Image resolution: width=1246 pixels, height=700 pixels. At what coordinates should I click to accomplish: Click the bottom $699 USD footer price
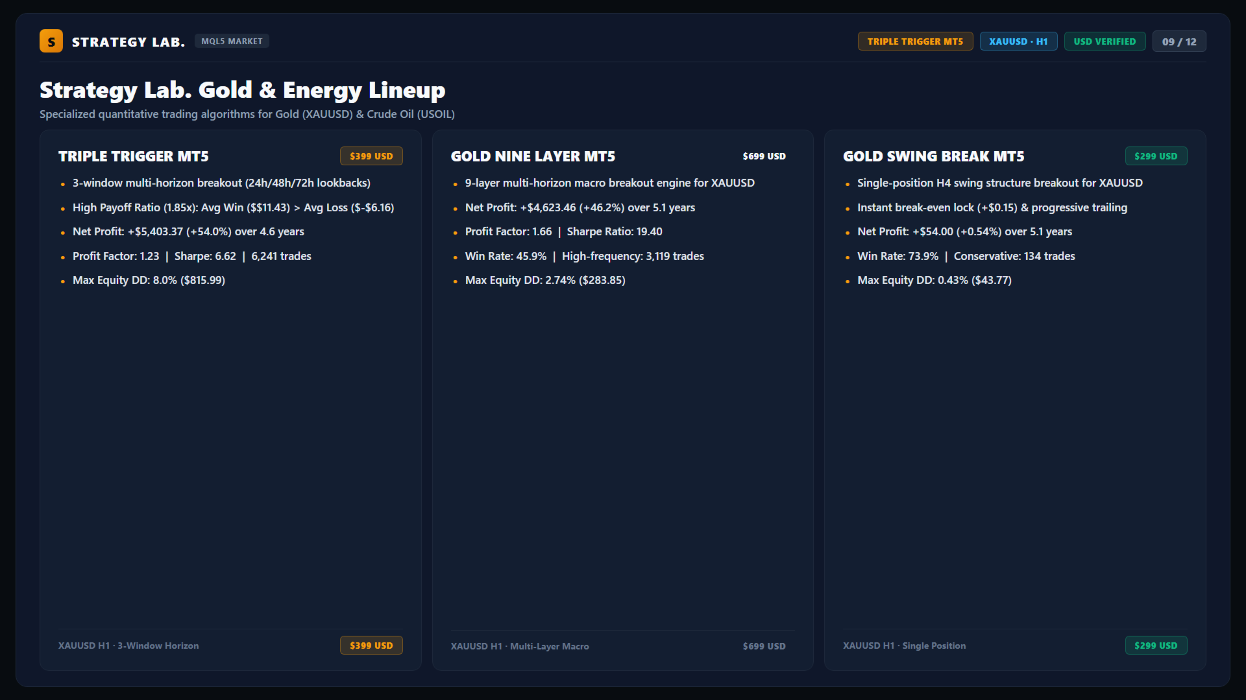tap(764, 646)
